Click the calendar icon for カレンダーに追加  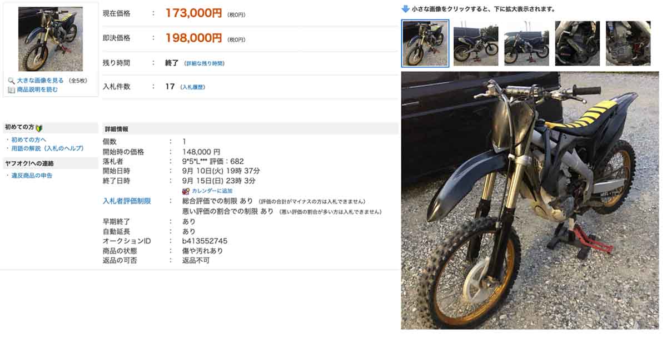(x=186, y=191)
